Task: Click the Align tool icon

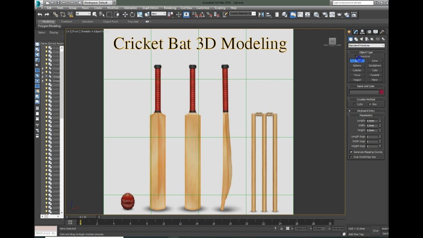Action: click(269, 15)
